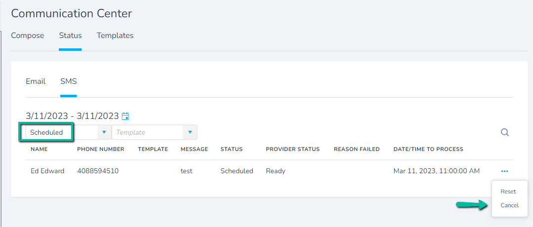
Task: Open the Email sub-tab
Action: 36,81
